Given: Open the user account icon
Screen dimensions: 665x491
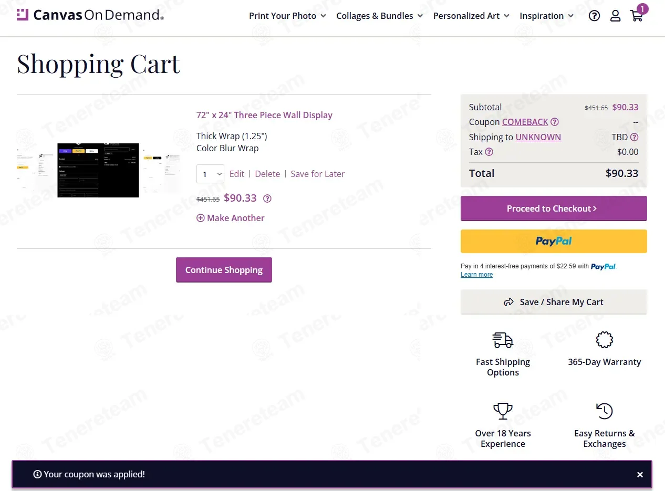Looking at the screenshot, I should [615, 16].
